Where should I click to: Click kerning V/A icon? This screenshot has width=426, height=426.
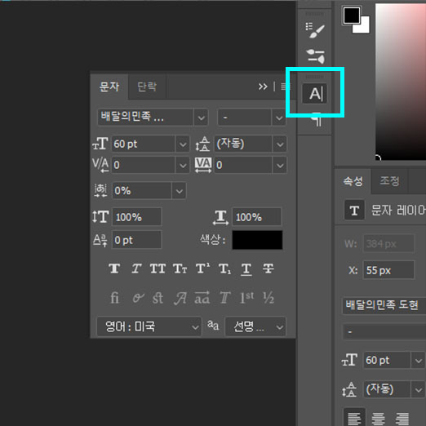100,165
